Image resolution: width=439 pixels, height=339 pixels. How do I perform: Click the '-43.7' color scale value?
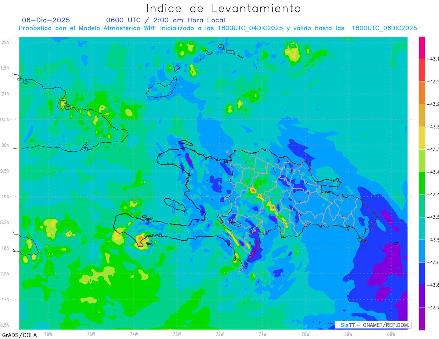(434, 308)
